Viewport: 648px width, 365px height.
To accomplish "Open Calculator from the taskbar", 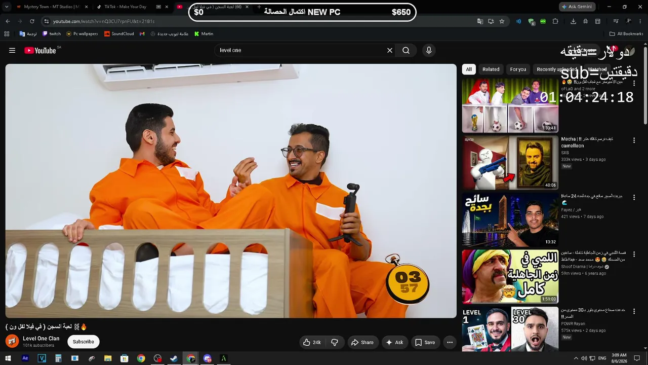I will click(x=58, y=358).
